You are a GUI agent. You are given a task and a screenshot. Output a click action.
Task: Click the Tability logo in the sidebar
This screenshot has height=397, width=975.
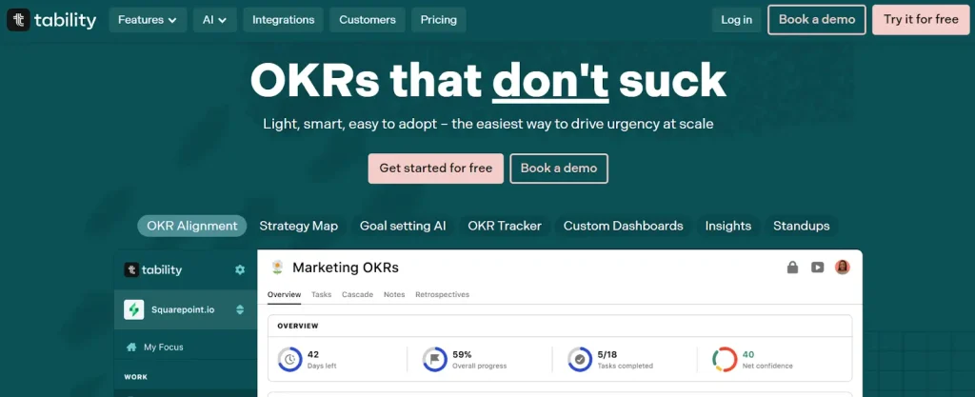[153, 269]
